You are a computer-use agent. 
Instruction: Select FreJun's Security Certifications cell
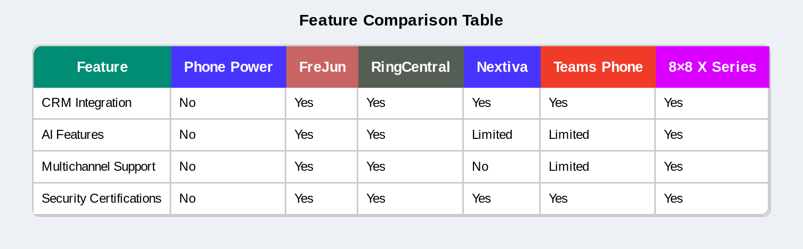click(304, 198)
